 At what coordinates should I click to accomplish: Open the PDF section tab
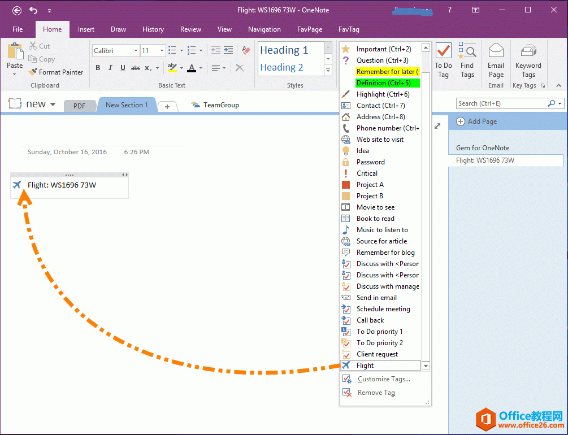(81, 105)
